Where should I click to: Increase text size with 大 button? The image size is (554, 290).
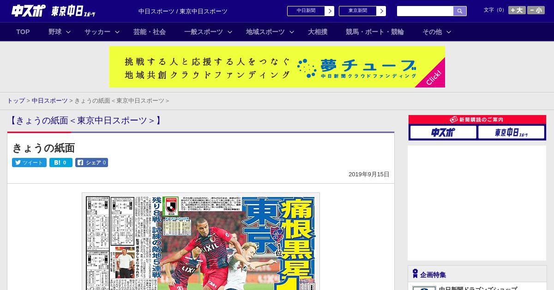tap(517, 10)
